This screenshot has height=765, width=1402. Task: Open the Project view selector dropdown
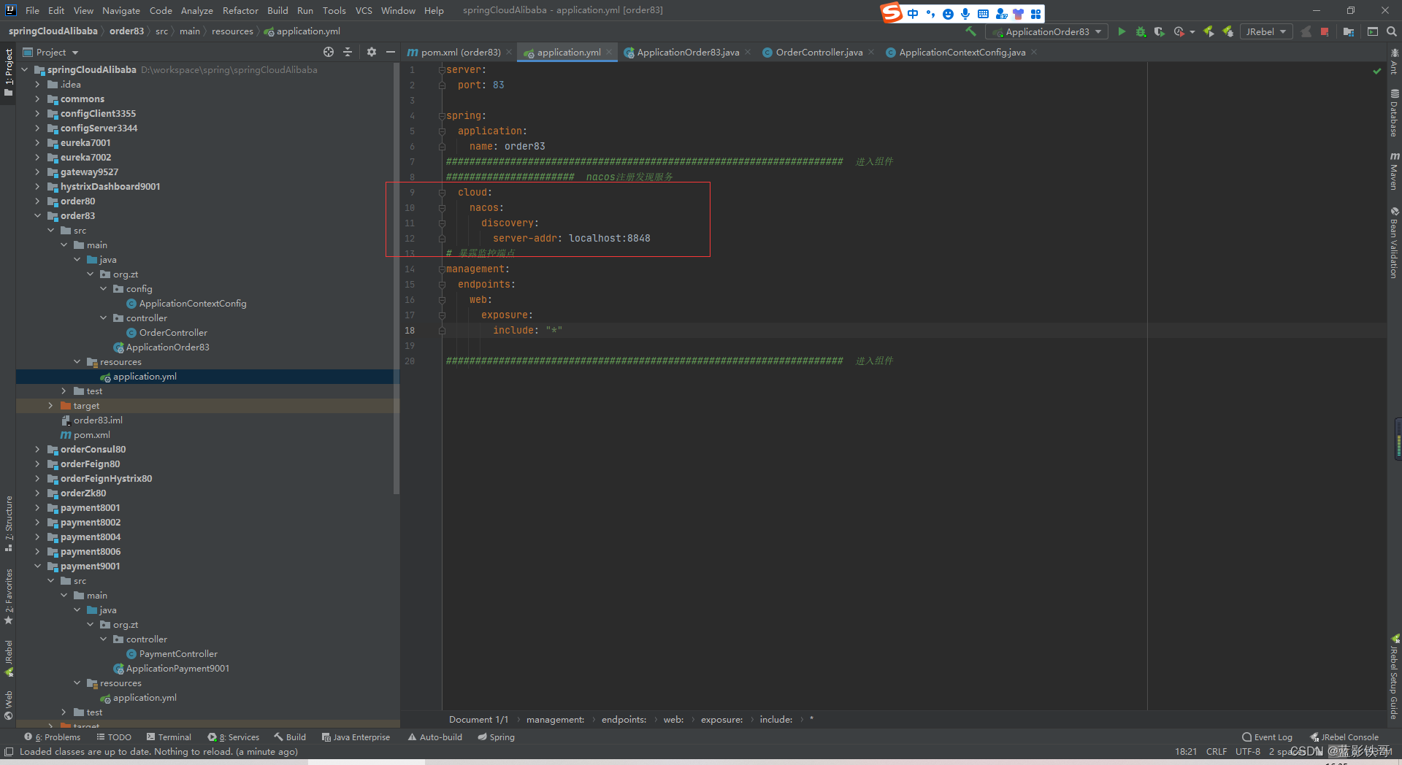coord(51,52)
